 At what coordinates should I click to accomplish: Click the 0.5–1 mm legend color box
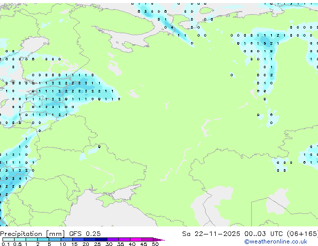tap(20, 239)
